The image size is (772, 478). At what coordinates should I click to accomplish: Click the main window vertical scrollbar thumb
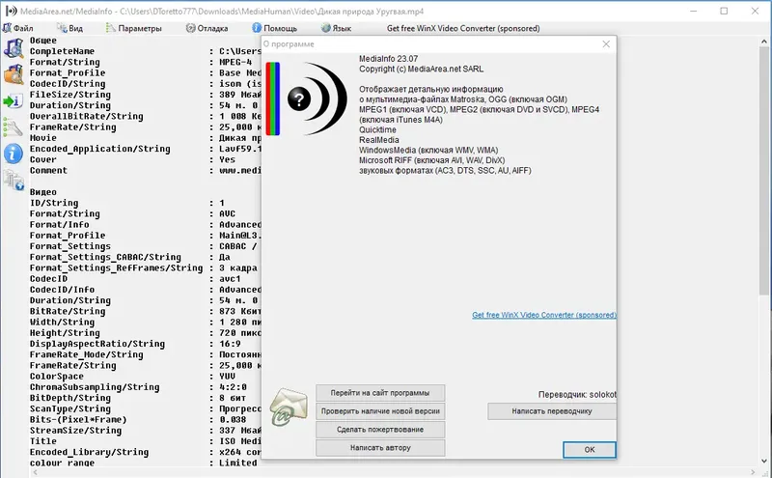pos(763,173)
